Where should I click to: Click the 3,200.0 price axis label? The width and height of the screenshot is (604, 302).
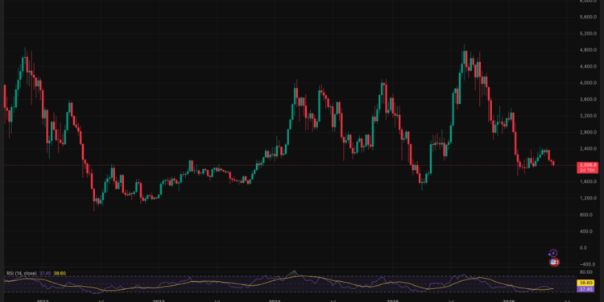pyautogui.click(x=588, y=116)
